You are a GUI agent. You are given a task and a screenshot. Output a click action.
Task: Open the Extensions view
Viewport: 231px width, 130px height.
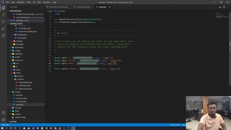coord(3,35)
